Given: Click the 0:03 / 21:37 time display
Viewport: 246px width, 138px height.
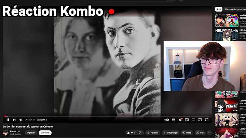Looking at the screenshot, I should pos(30,120).
